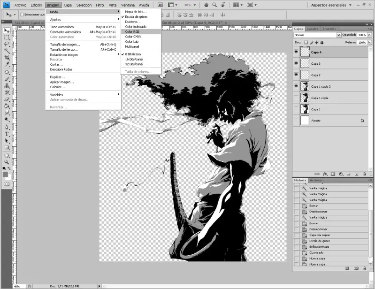Hide the Capa 4 layer
Viewport: 375px width, 289px height.
(296, 52)
